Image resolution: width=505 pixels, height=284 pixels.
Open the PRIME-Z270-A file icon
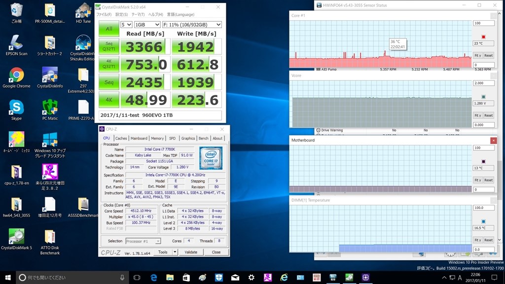pos(83,110)
